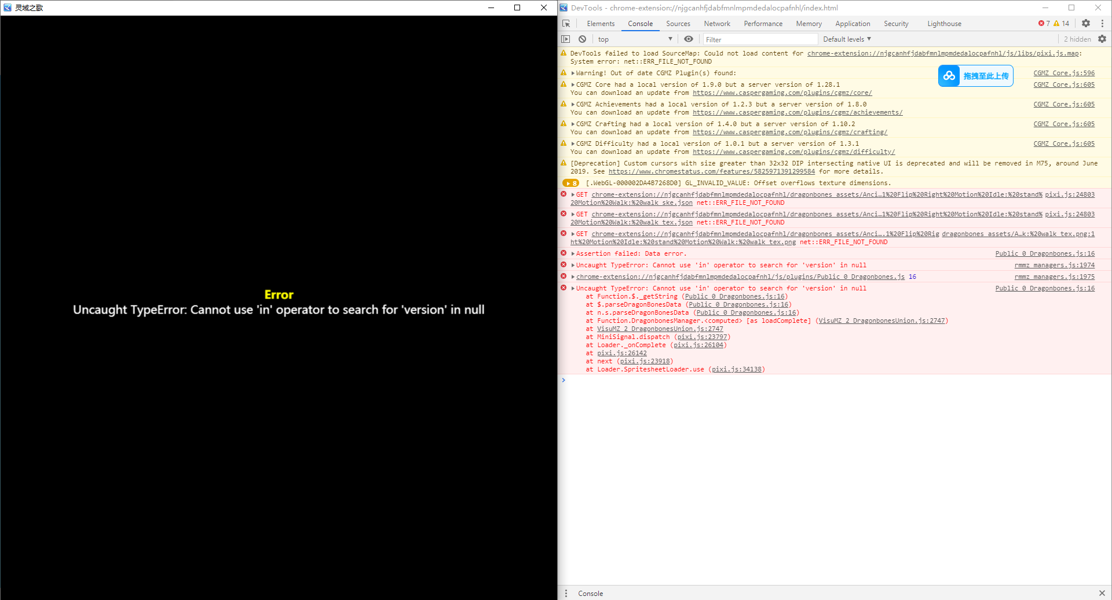Clear the console with the ban icon
Viewport: 1112px width, 600px height.
583,39
